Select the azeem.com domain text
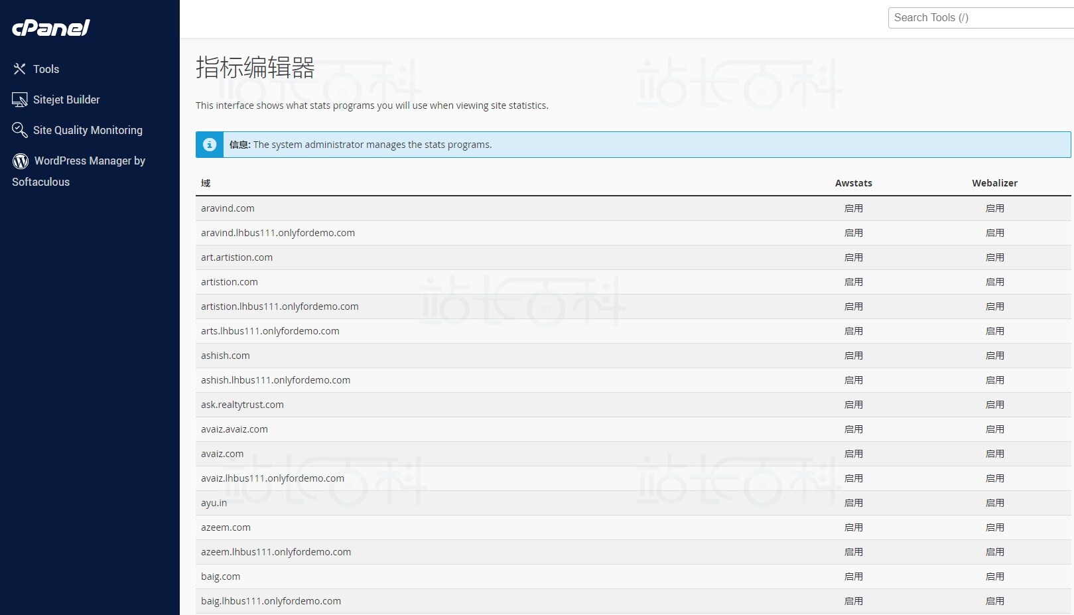 226,527
